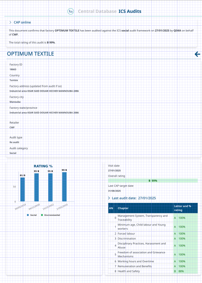Click the 81 D bar for 30/05/2019
This screenshot has height=283, width=202.
22,189
